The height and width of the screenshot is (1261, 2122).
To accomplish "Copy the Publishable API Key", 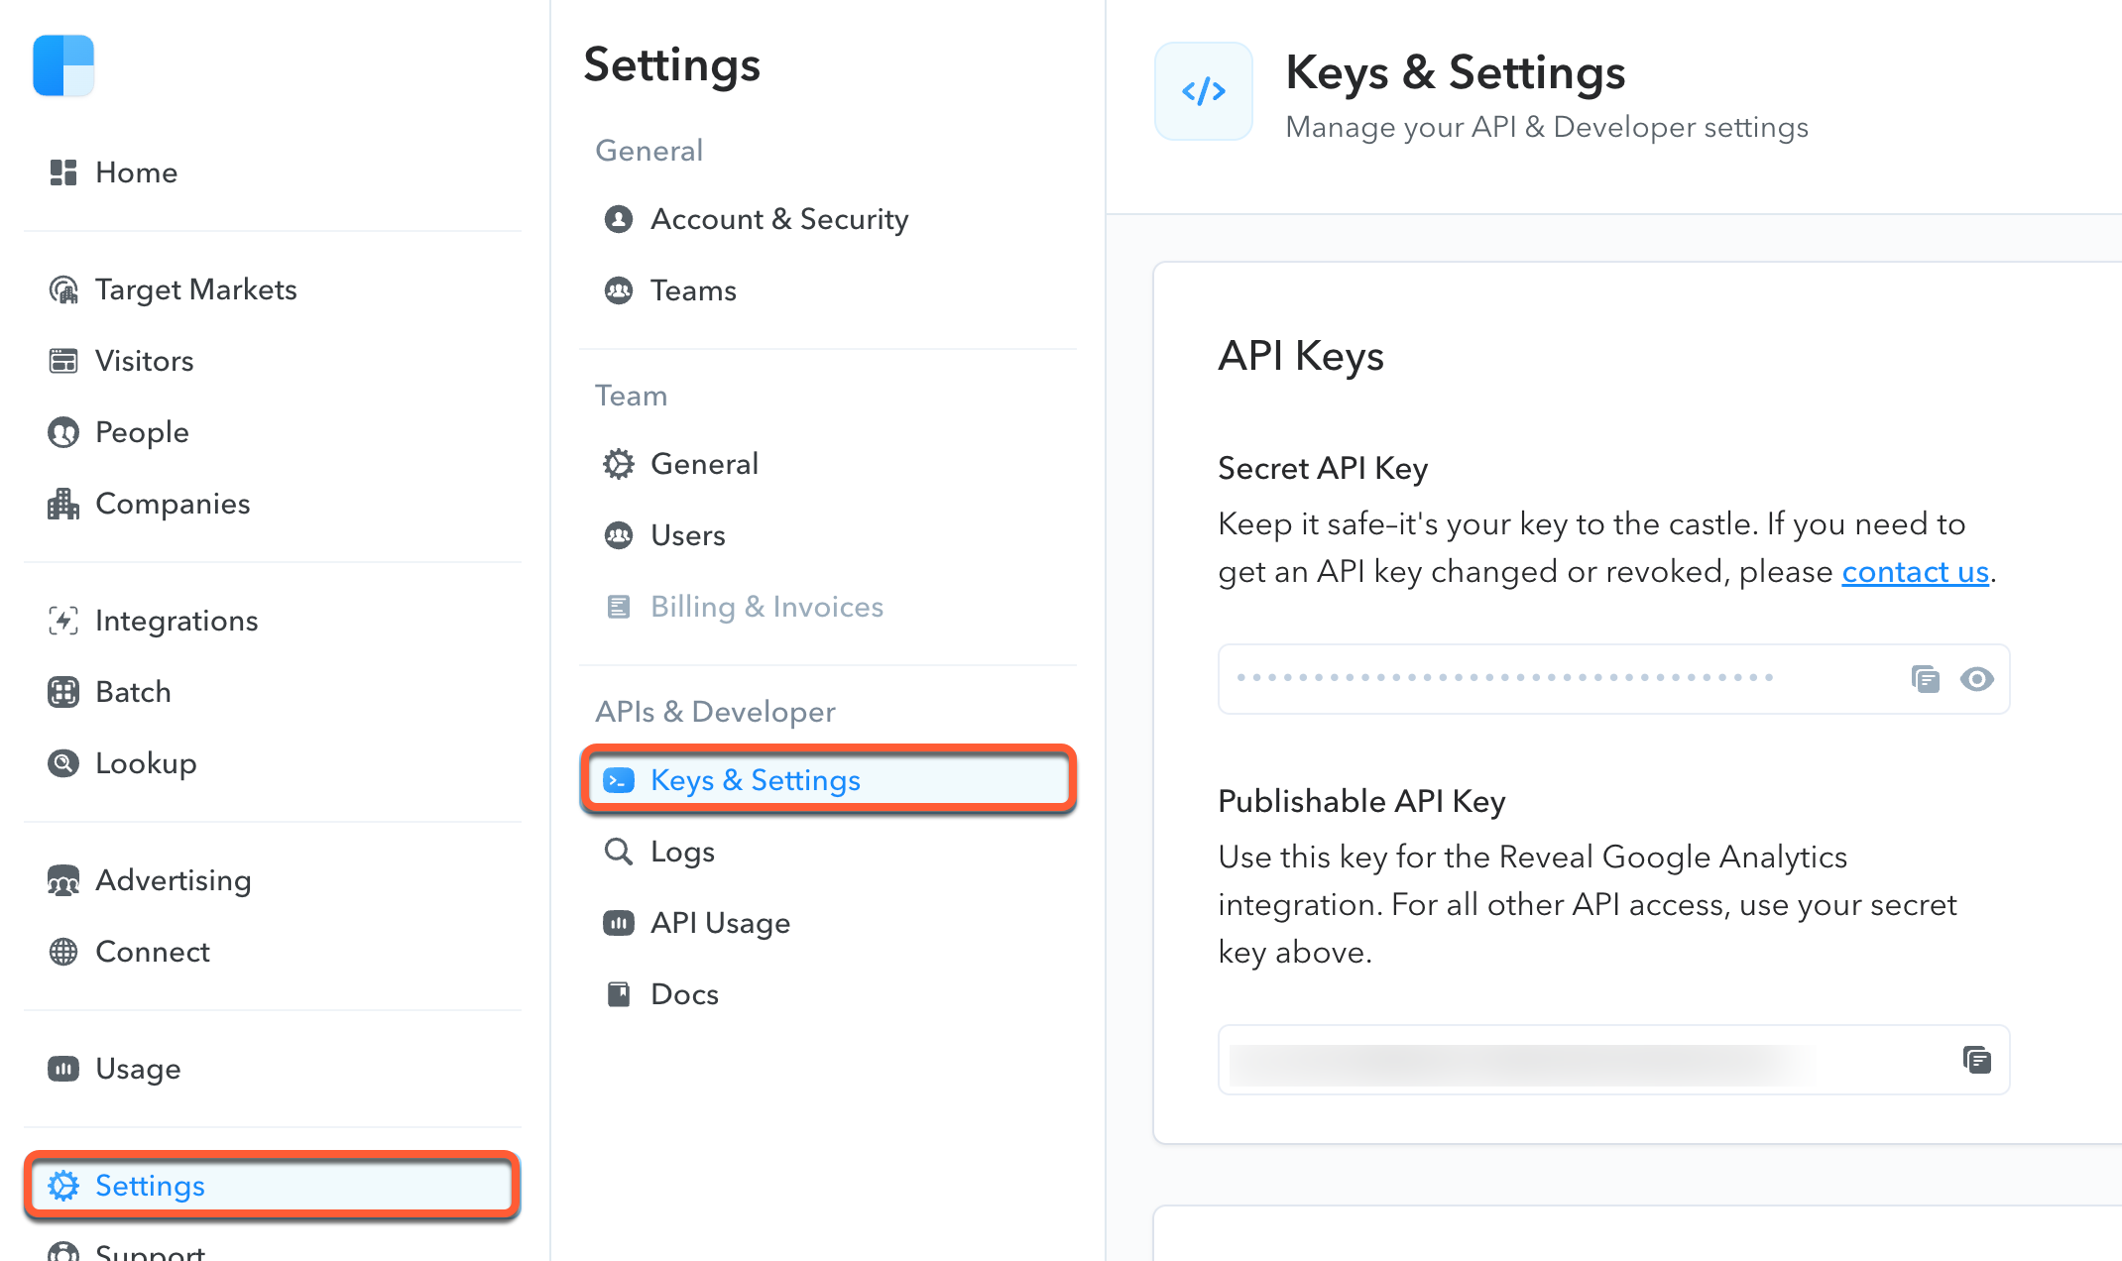I will [1976, 1060].
